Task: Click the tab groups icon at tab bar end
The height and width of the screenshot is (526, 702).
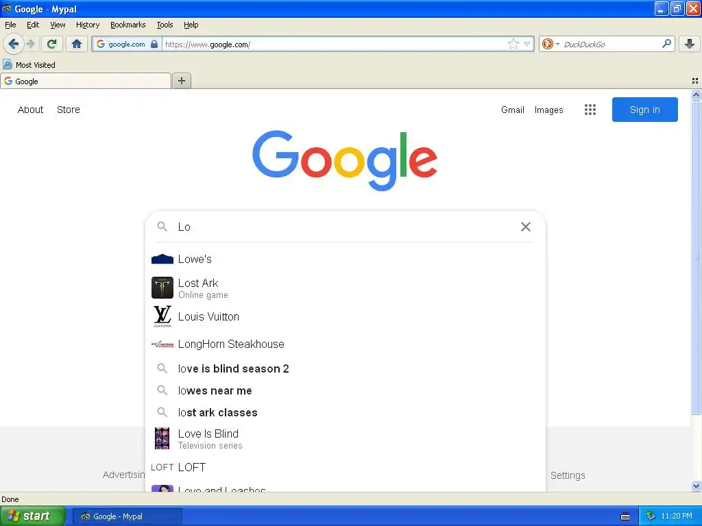Action: tap(695, 81)
